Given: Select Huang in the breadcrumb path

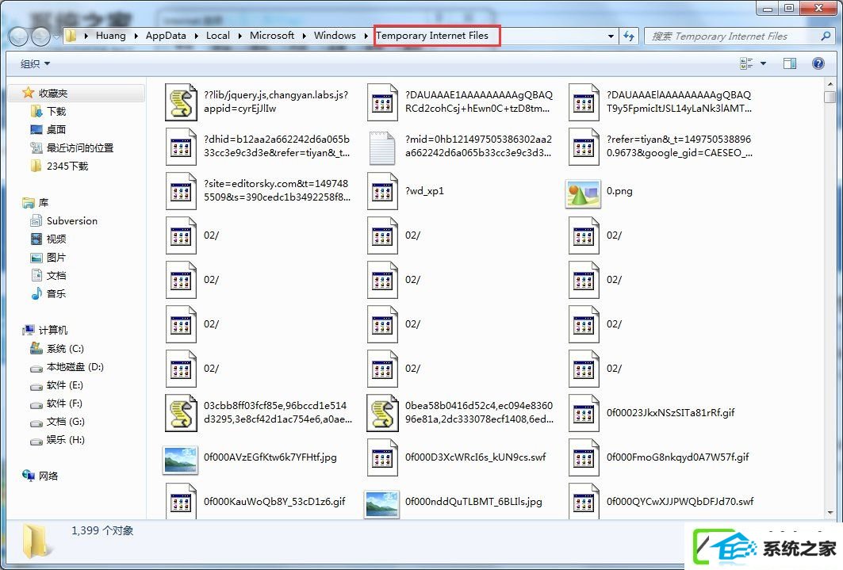Looking at the screenshot, I should (111, 36).
